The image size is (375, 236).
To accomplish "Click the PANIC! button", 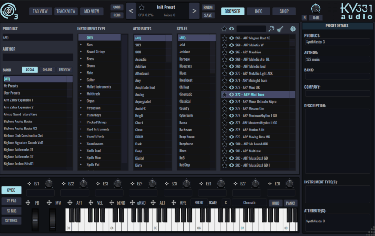I will 291,203.
